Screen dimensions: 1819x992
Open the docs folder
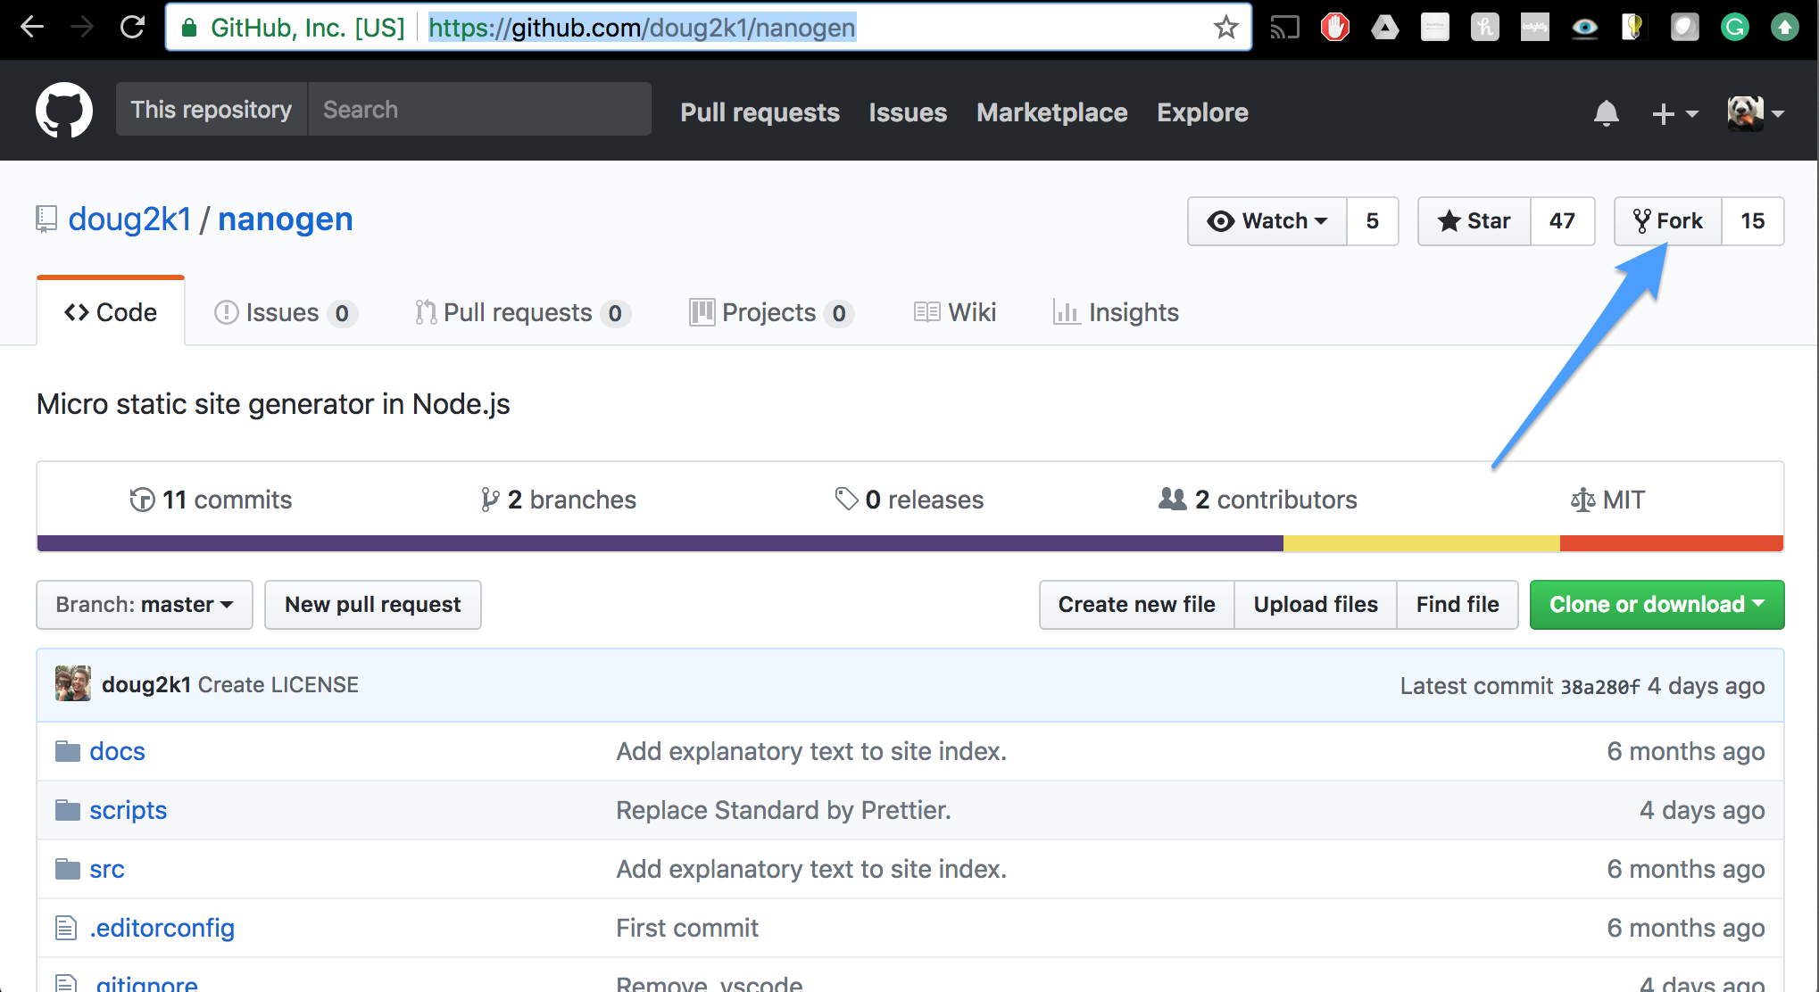click(117, 751)
